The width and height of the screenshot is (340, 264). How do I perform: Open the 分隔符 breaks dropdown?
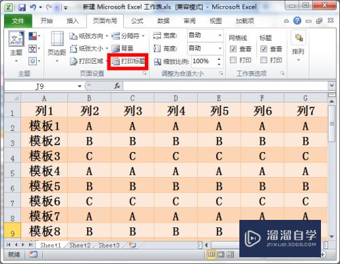(129, 36)
